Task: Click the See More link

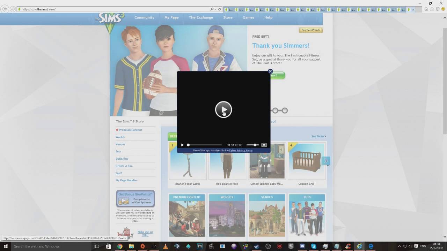Action: click(x=318, y=136)
